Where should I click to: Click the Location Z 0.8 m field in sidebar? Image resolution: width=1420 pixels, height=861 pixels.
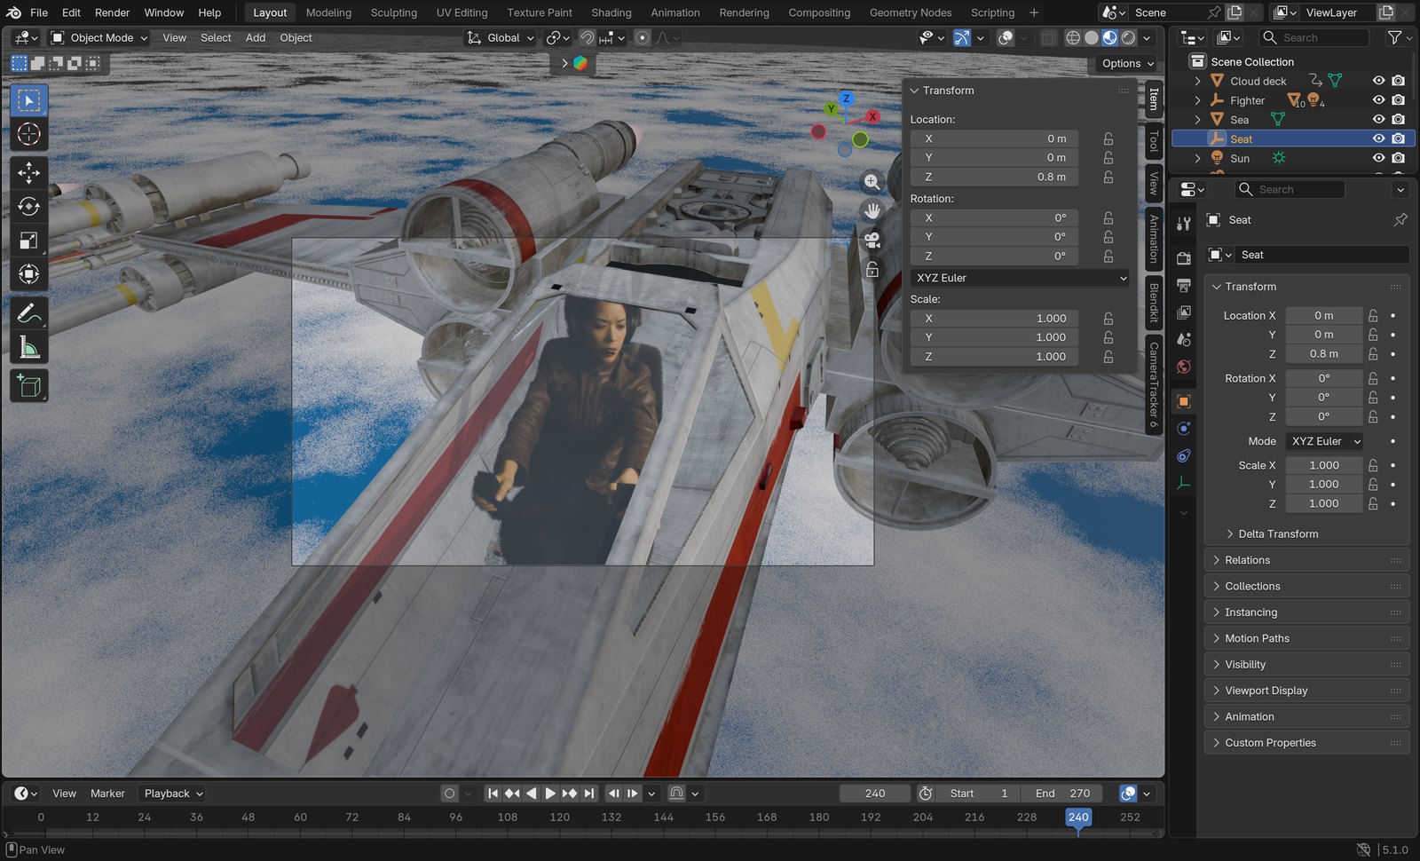coord(995,177)
